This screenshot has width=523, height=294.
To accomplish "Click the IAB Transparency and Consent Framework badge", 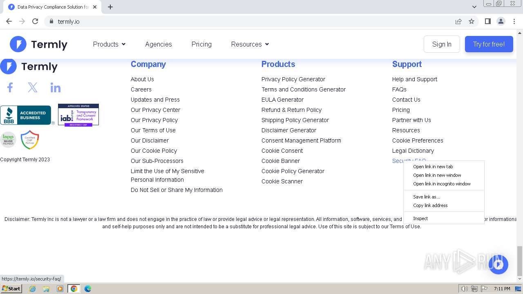I will (78, 115).
